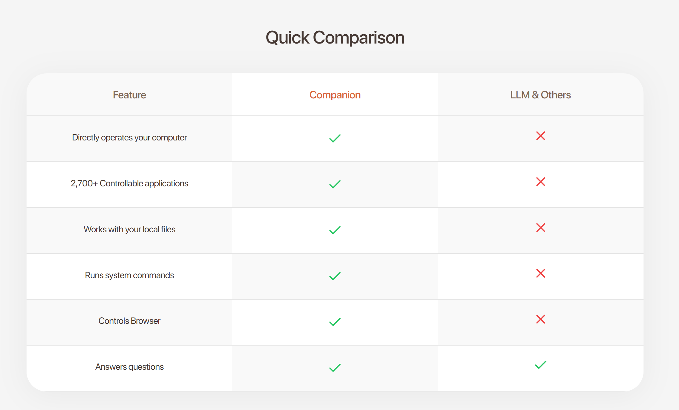The image size is (679, 410).
Task: Click the Feature column header
Action: pyautogui.click(x=129, y=95)
